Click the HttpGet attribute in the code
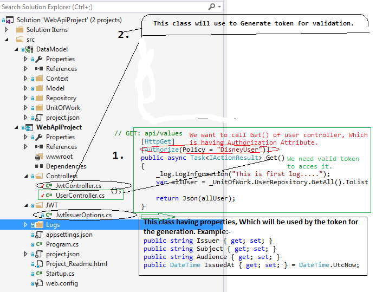The width and height of the screenshot is (376, 292). [x=158, y=141]
